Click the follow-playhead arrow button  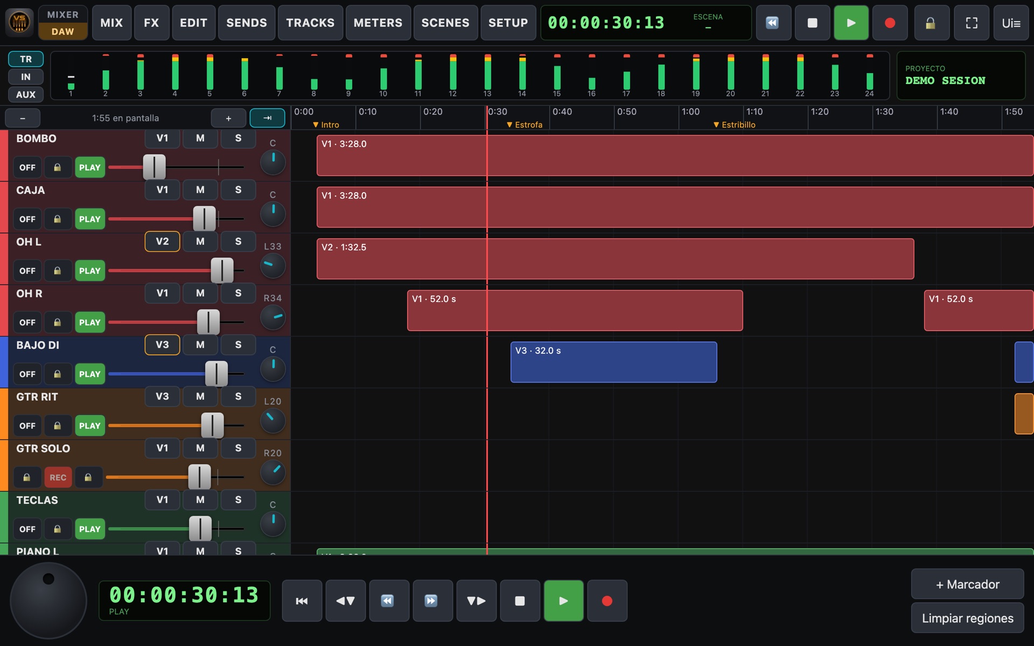[x=268, y=118]
